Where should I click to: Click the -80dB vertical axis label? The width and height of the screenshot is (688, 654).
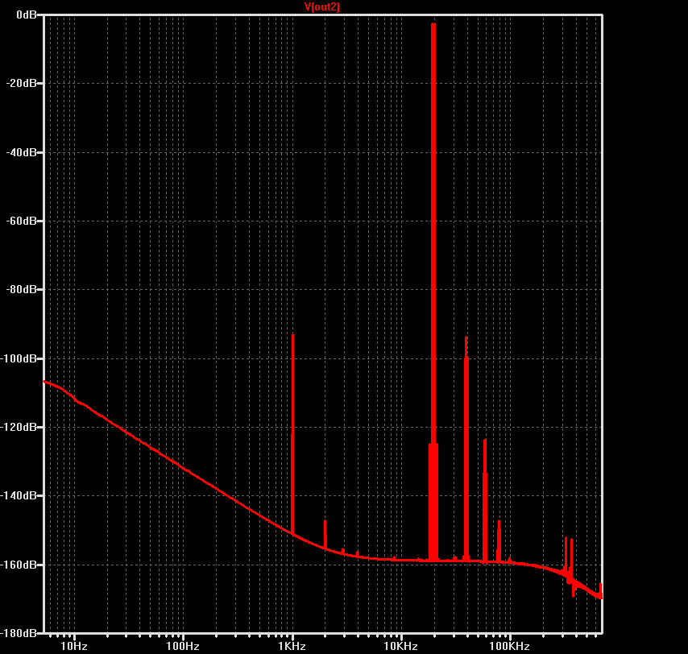coord(21,289)
